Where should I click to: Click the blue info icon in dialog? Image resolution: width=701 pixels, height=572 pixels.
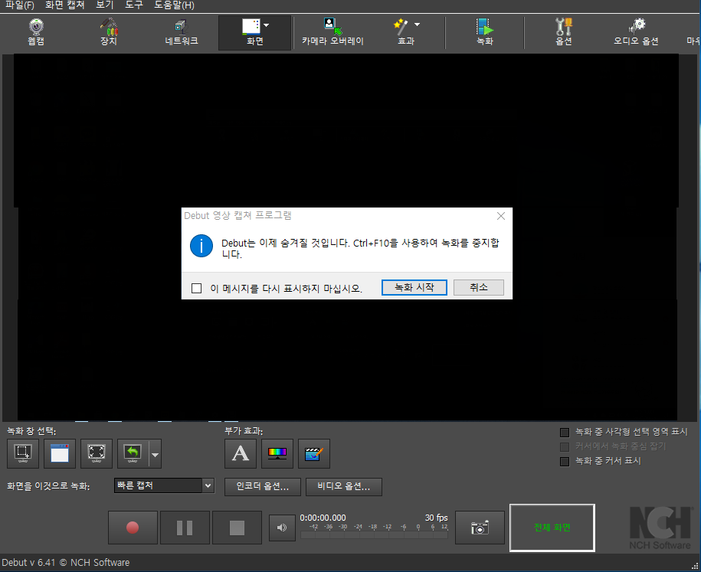pos(201,246)
